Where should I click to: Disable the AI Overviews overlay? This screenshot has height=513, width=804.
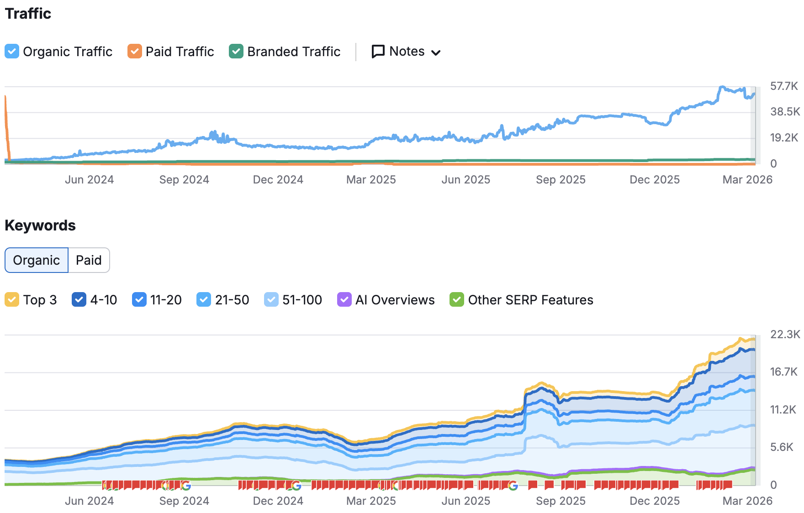344,299
